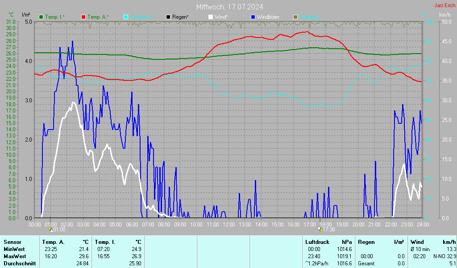Click the red Temp. A. legend swatch
The height and width of the screenshot is (268, 457).
pyautogui.click(x=83, y=17)
